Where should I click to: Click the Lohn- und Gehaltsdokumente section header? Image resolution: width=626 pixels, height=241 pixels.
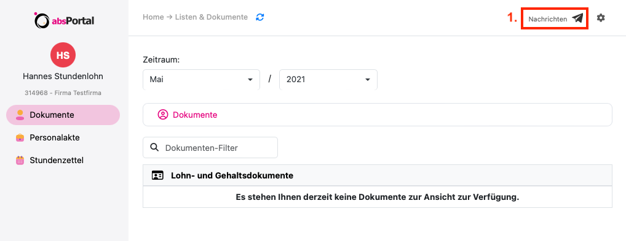point(378,175)
